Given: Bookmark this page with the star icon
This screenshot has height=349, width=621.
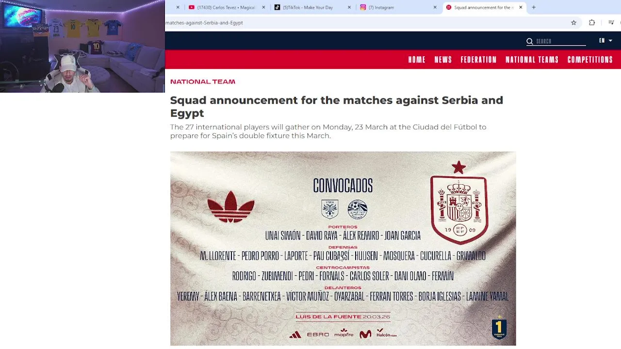Looking at the screenshot, I should click(573, 23).
